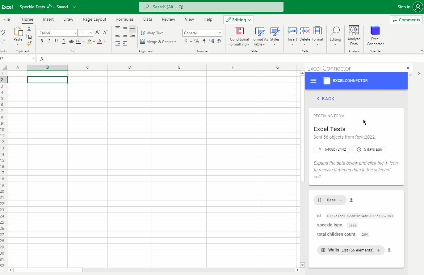Apply comma style
Image resolution: width=424 pixels, height=275 pixels.
click(x=204, y=41)
